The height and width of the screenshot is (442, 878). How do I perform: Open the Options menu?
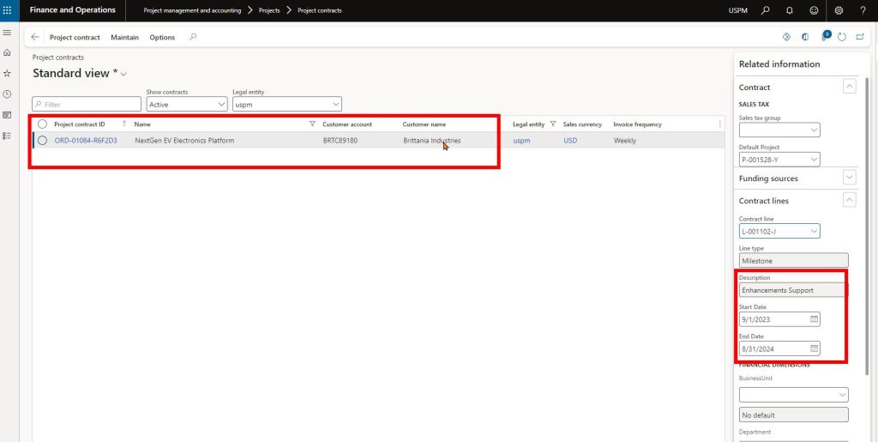click(162, 38)
